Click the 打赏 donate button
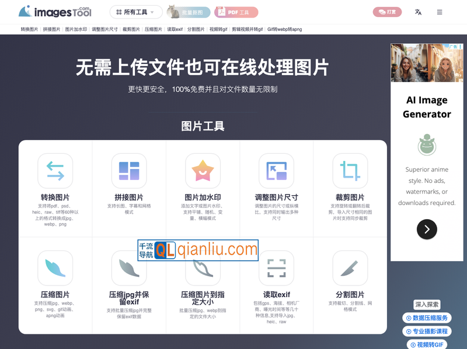467x349 pixels. [387, 12]
